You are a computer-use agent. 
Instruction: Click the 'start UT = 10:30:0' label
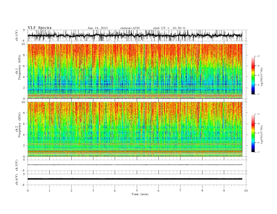(169, 28)
